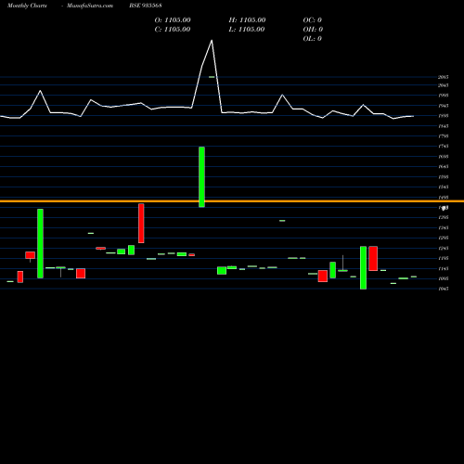Select the small green mark near the 2065 level
Screen dimensions: 464x464
[212, 77]
